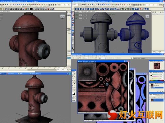Switch to the Rendering shelf tab
Viewport: 165px width, 123px height.
(24, 7)
